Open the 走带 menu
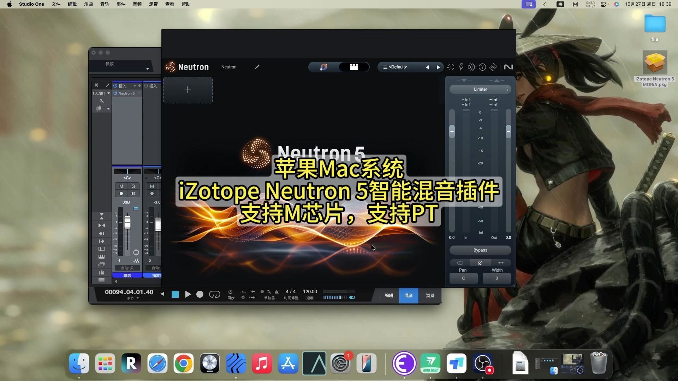 pyautogui.click(x=153, y=4)
